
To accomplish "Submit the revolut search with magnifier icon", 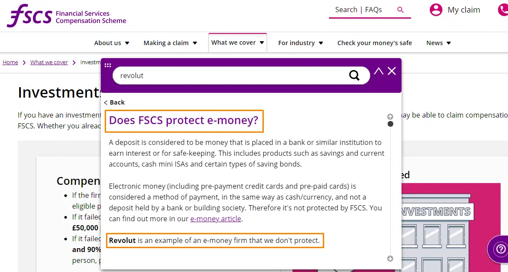I will pos(354,75).
